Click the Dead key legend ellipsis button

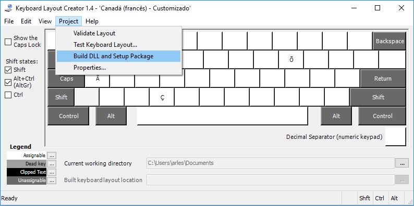click(52, 164)
